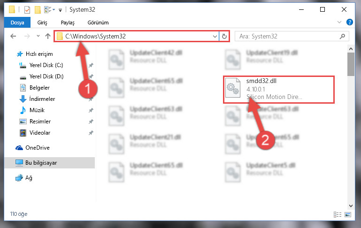Open the Help question mark icon
The height and width of the screenshot is (228, 361).
[x=349, y=22]
